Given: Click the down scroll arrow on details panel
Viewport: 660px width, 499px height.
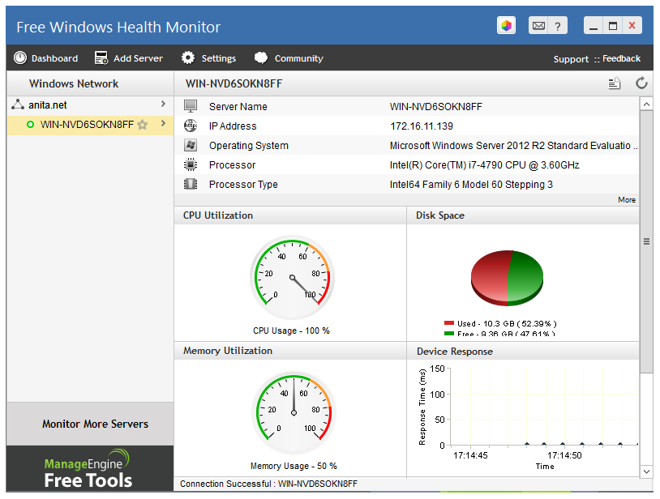Looking at the screenshot, I should 646,472.
